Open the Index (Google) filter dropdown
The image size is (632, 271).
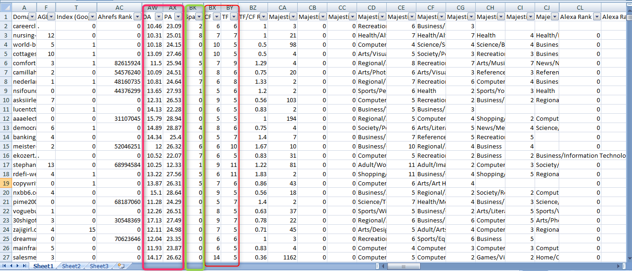click(x=92, y=17)
